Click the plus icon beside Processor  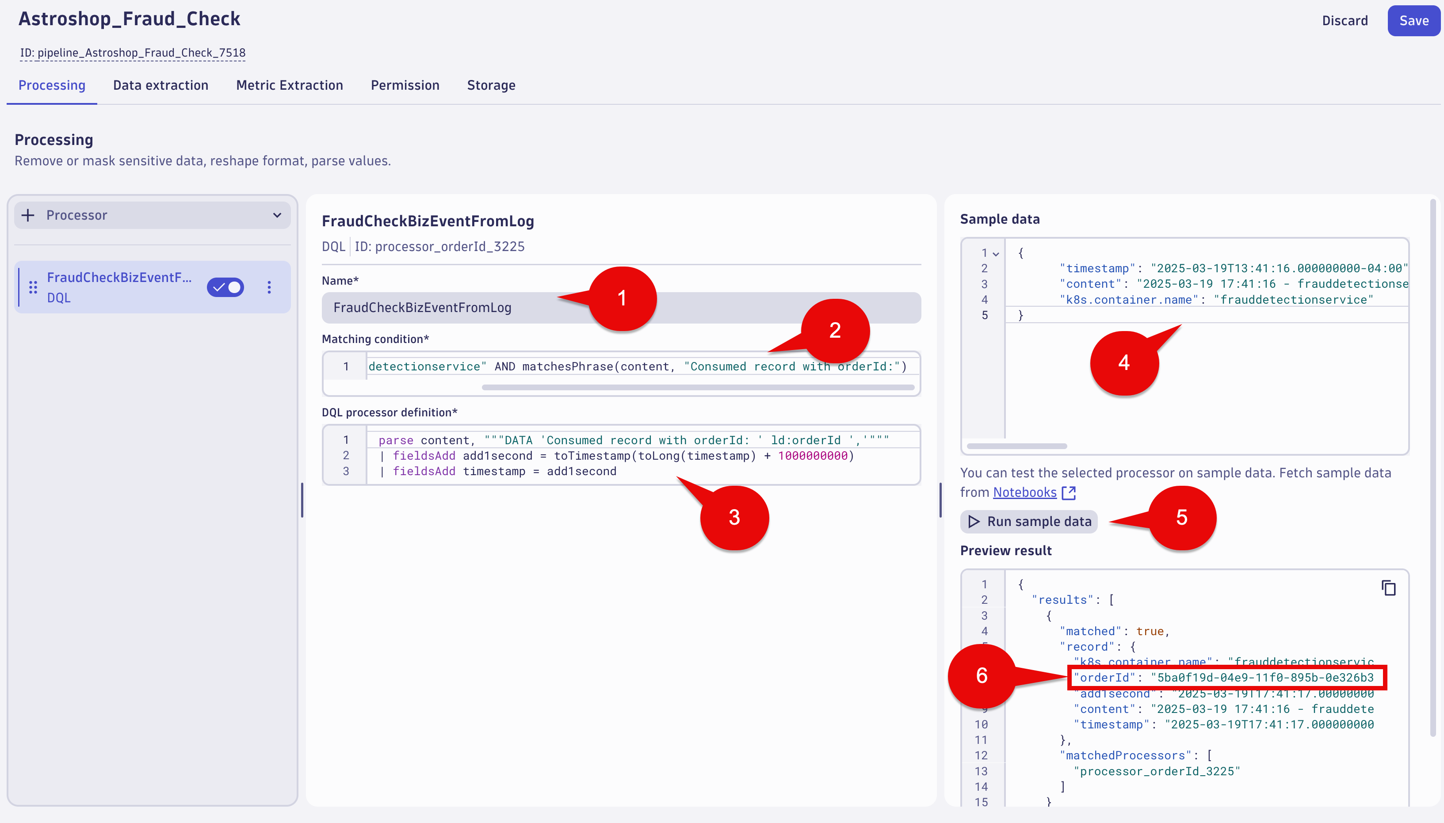pyautogui.click(x=28, y=215)
